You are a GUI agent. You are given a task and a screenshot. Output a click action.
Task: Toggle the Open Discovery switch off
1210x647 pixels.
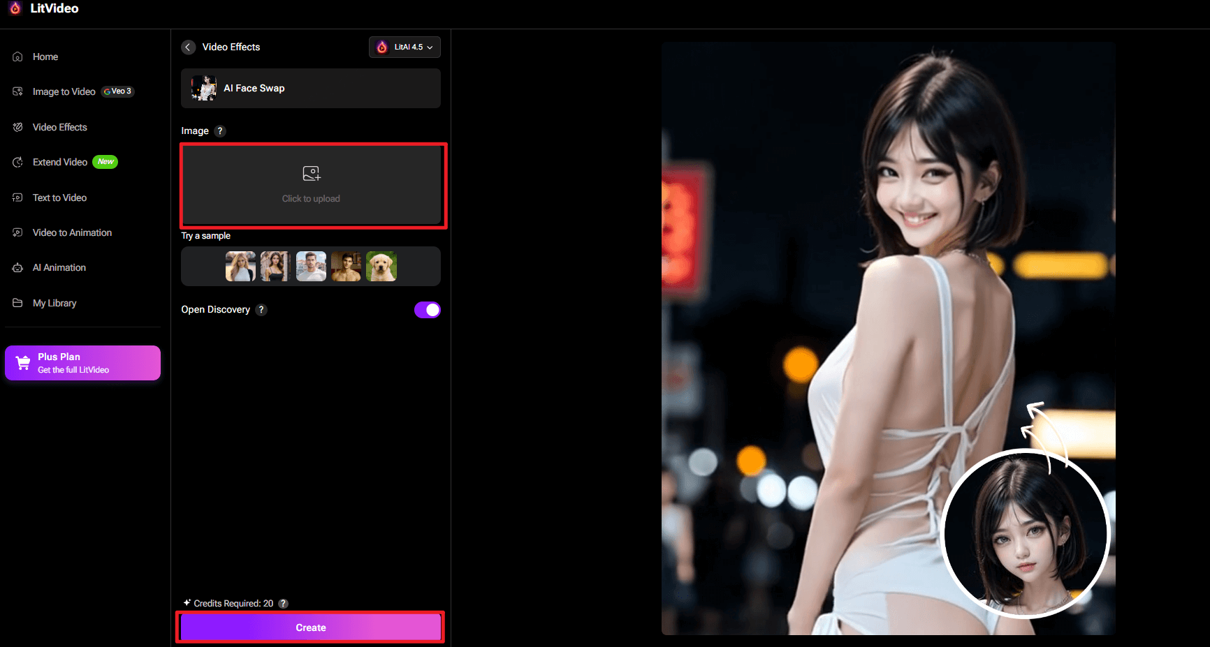[x=427, y=310]
